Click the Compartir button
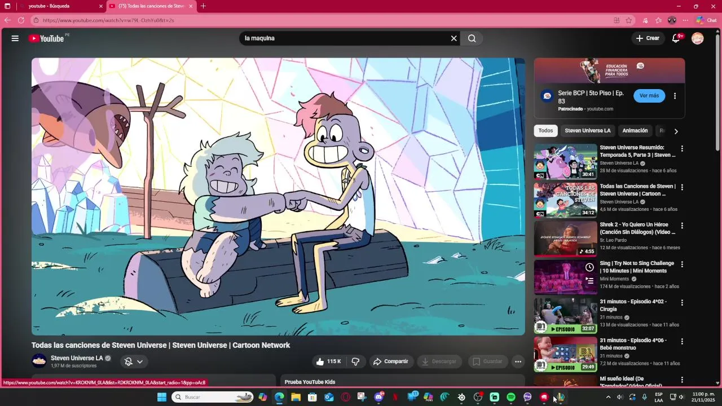Viewport: 722px width, 406px height. pos(391,361)
